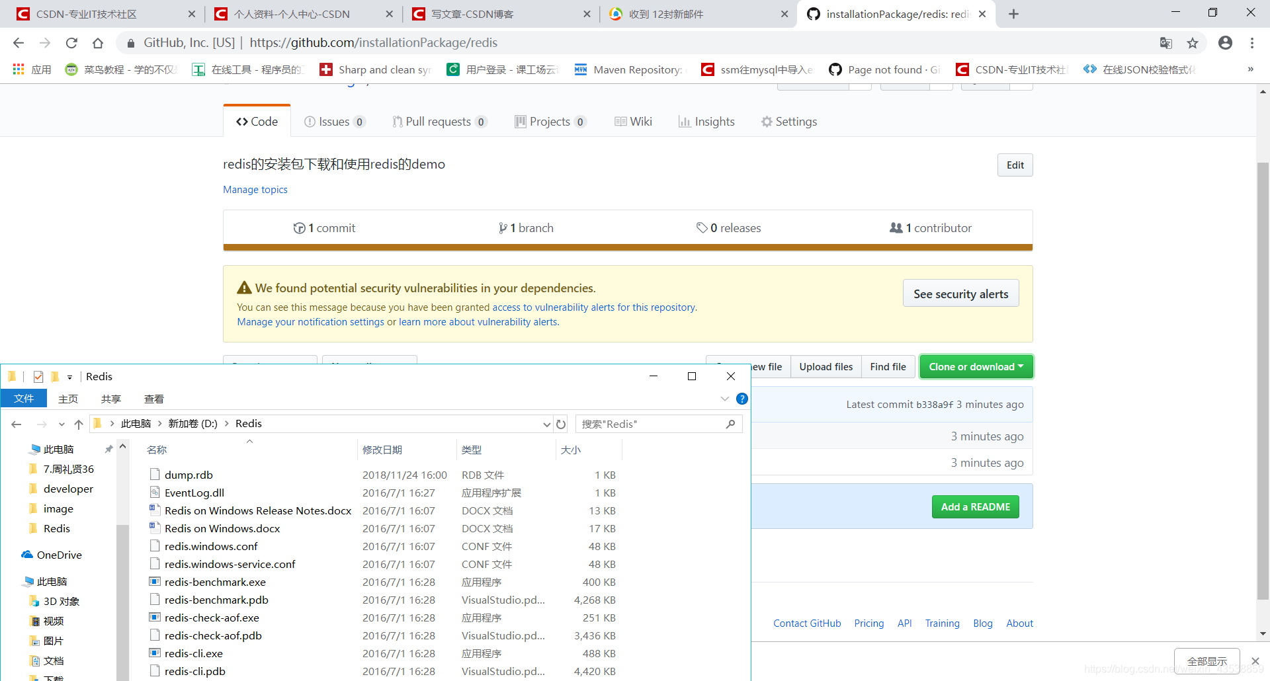
Task: Reload the GitHub page
Action: (x=71, y=43)
